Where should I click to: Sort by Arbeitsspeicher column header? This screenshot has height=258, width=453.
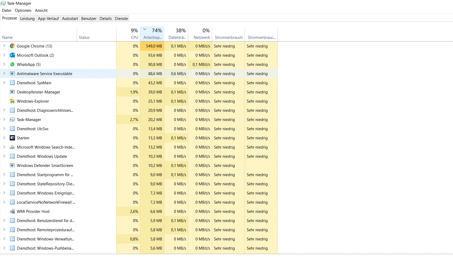pos(152,34)
